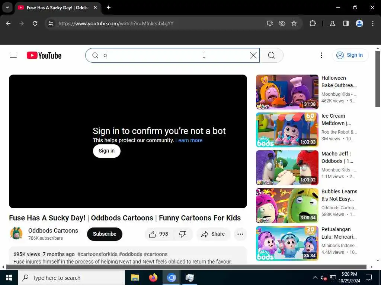Open Ice Cream Meltdown video thumbnail
Viewport: 381px width, 285px height.
tap(287, 130)
